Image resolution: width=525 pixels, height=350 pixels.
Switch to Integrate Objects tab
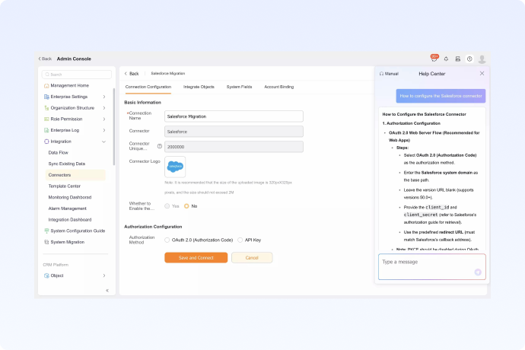pyautogui.click(x=199, y=87)
